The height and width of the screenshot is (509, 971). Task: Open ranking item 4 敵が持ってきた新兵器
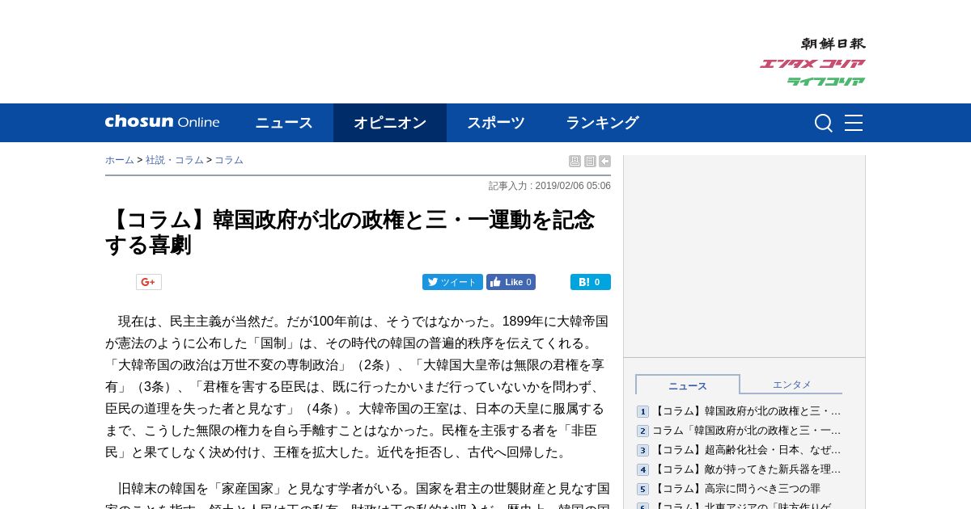tap(747, 469)
